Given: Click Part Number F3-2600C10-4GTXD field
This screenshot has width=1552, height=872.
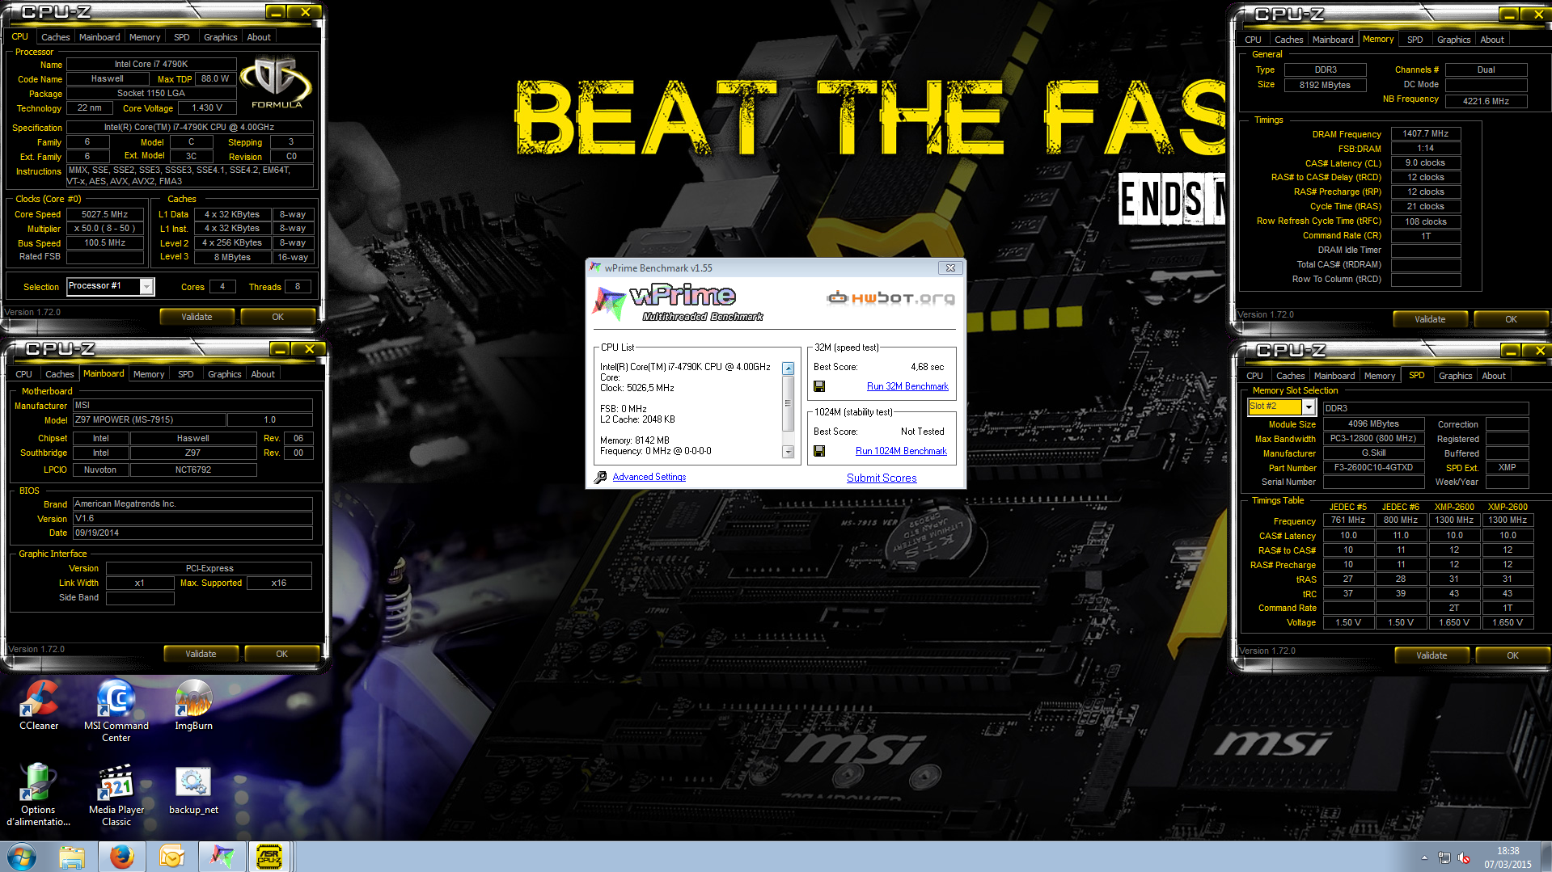Looking at the screenshot, I should [1373, 468].
